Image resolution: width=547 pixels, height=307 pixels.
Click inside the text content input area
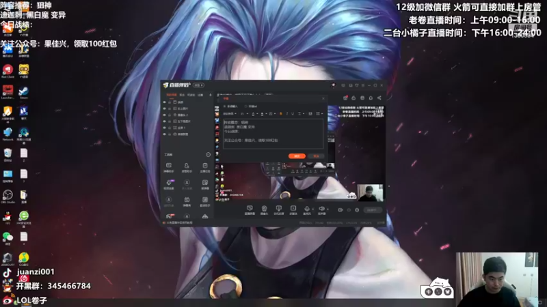pos(273,134)
